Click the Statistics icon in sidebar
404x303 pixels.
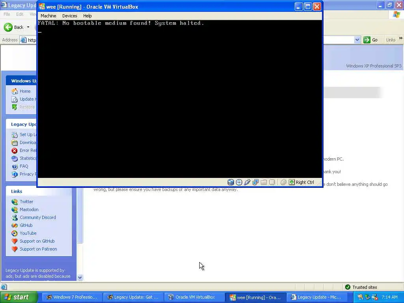(15, 159)
